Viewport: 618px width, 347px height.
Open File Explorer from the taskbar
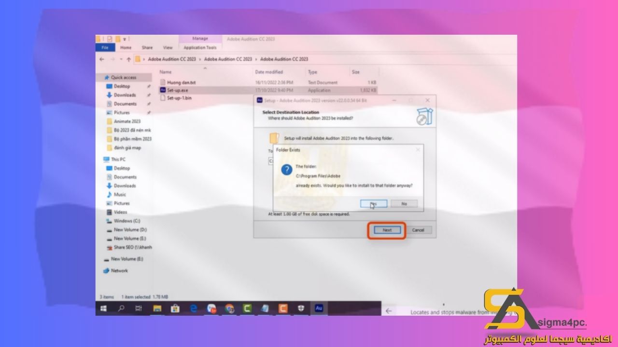pyautogui.click(x=157, y=308)
